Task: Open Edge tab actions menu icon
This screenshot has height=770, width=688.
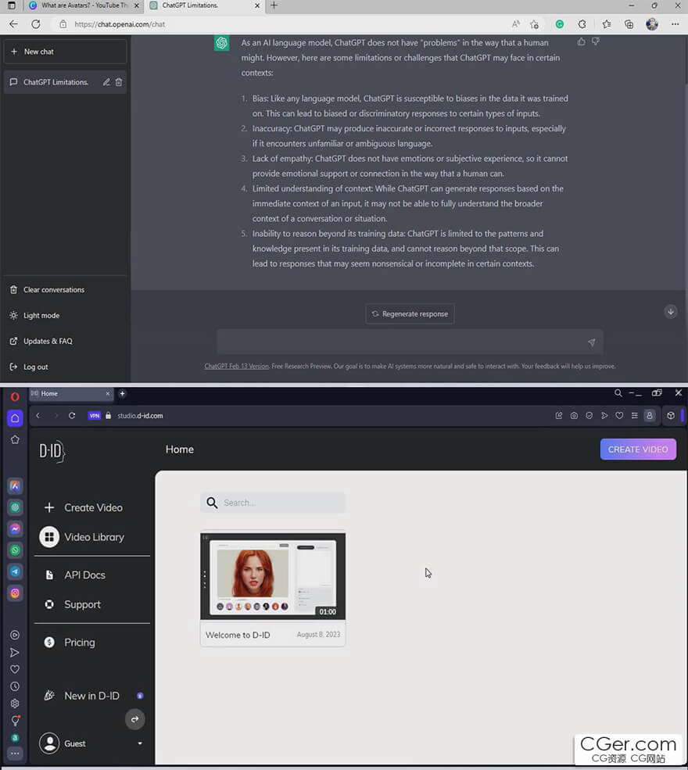Action: (x=11, y=5)
